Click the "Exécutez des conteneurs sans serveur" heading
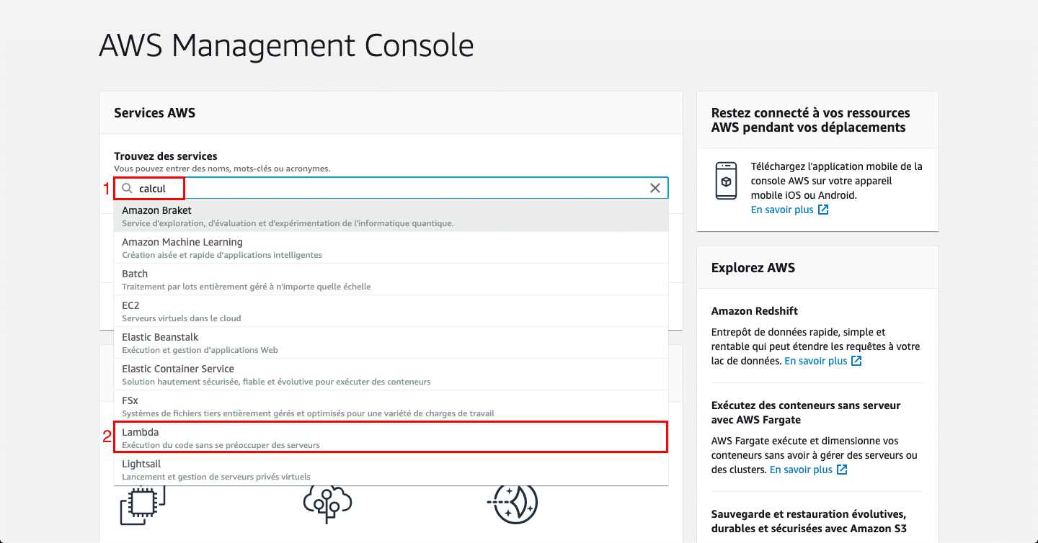This screenshot has height=543, width=1038. 806,413
